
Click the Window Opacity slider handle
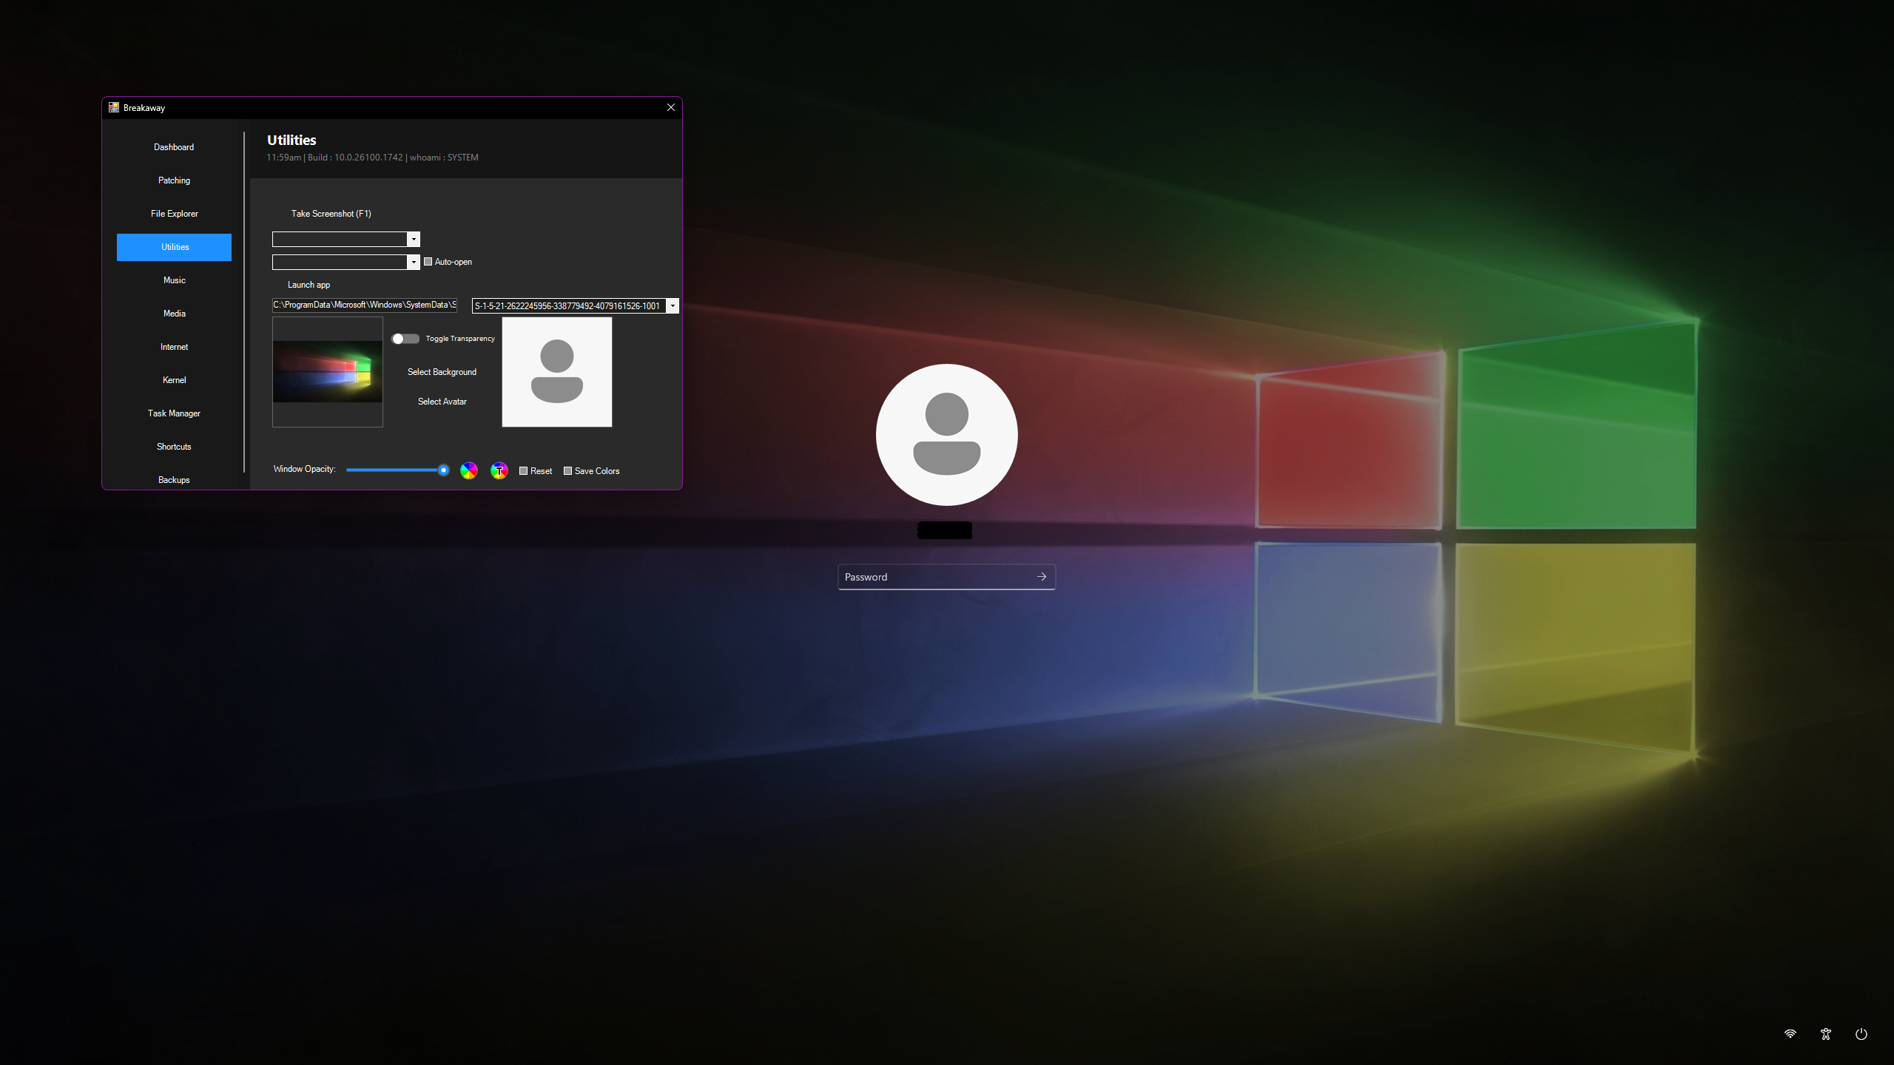[x=443, y=470]
